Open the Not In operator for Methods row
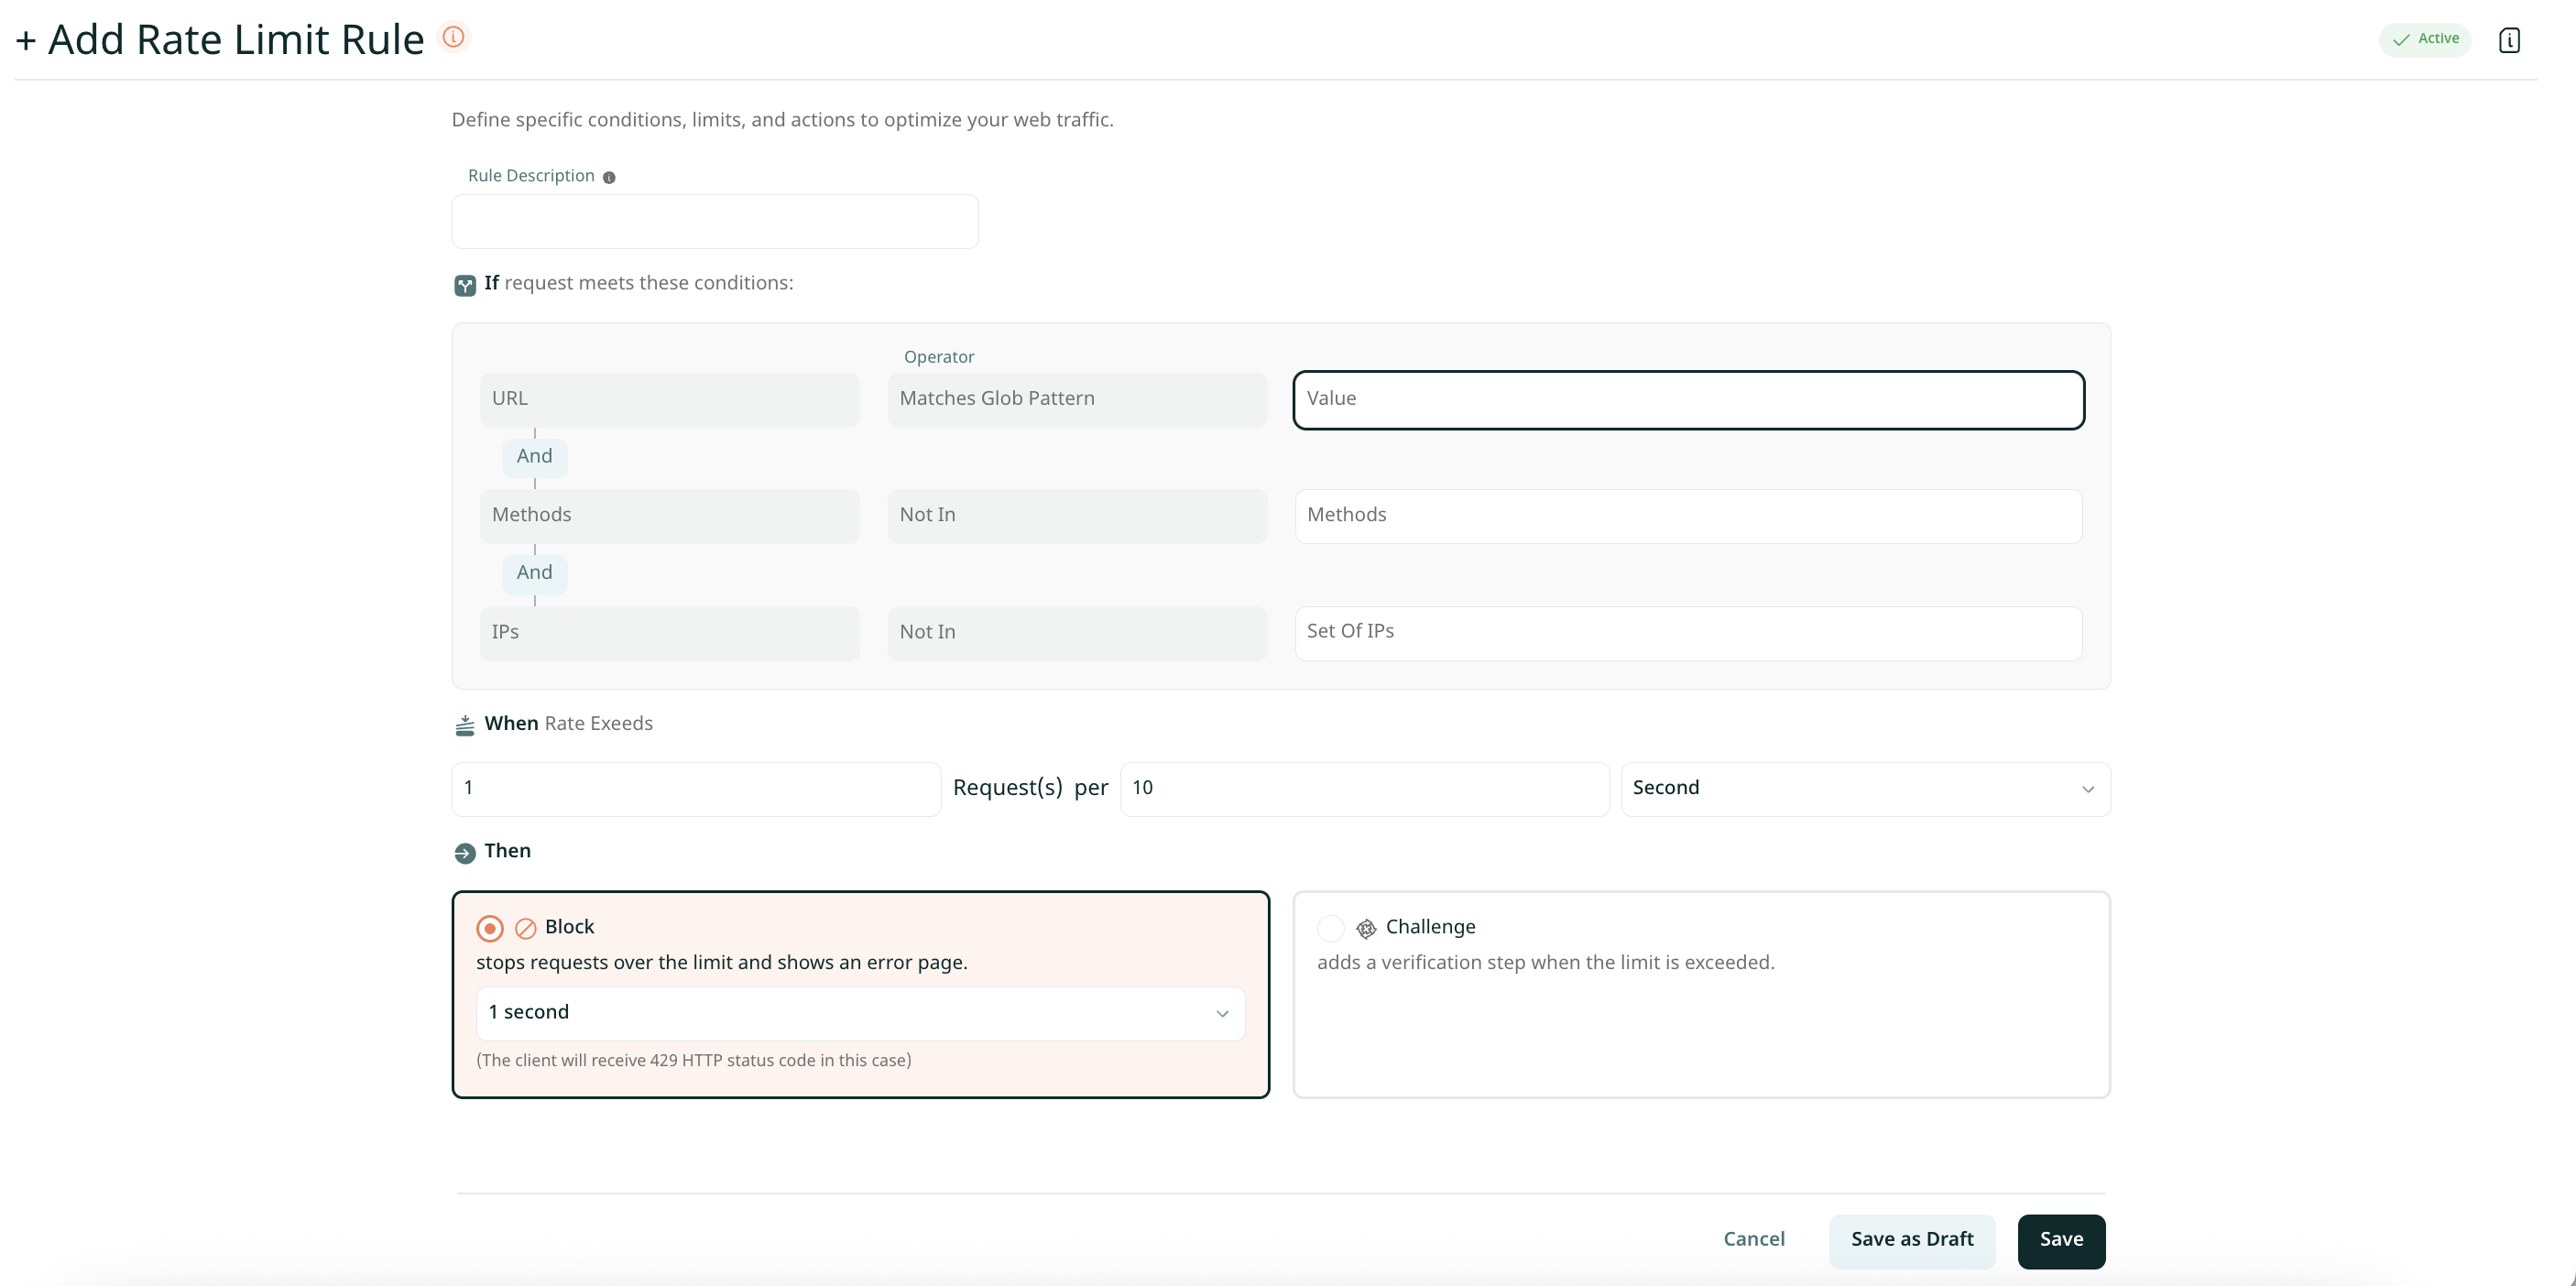The image size is (2576, 1286). (1077, 516)
